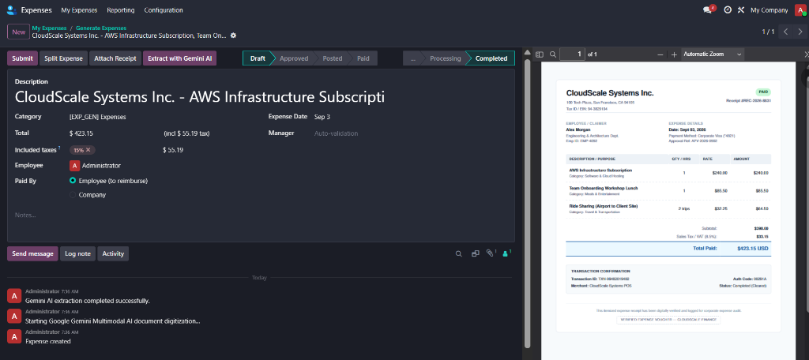Image resolution: width=809 pixels, height=360 pixels.
Task: Open Reporting menu
Action: [x=121, y=9]
